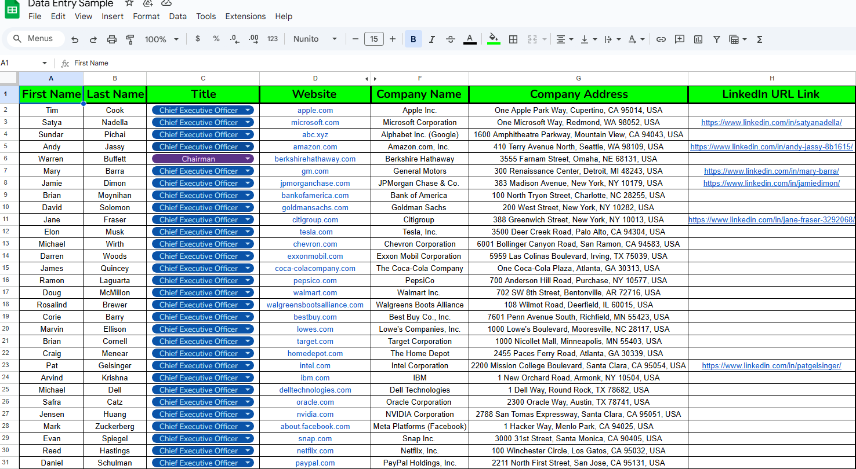Viewport: 856px width, 469px height.
Task: Click the Redo arrow icon
Action: point(93,39)
